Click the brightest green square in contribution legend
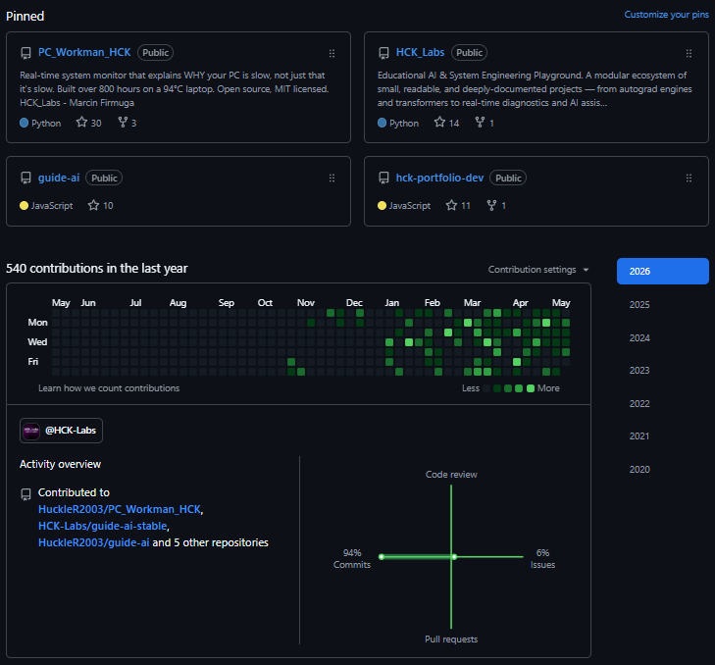Viewport: 715px width, 665px height. tap(531, 388)
